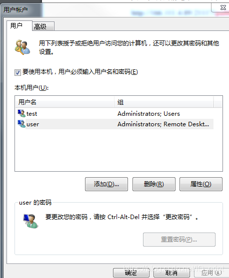This screenshot has width=229, height=278.
Task: Confirm with the 确定 button
Action: click(131, 273)
